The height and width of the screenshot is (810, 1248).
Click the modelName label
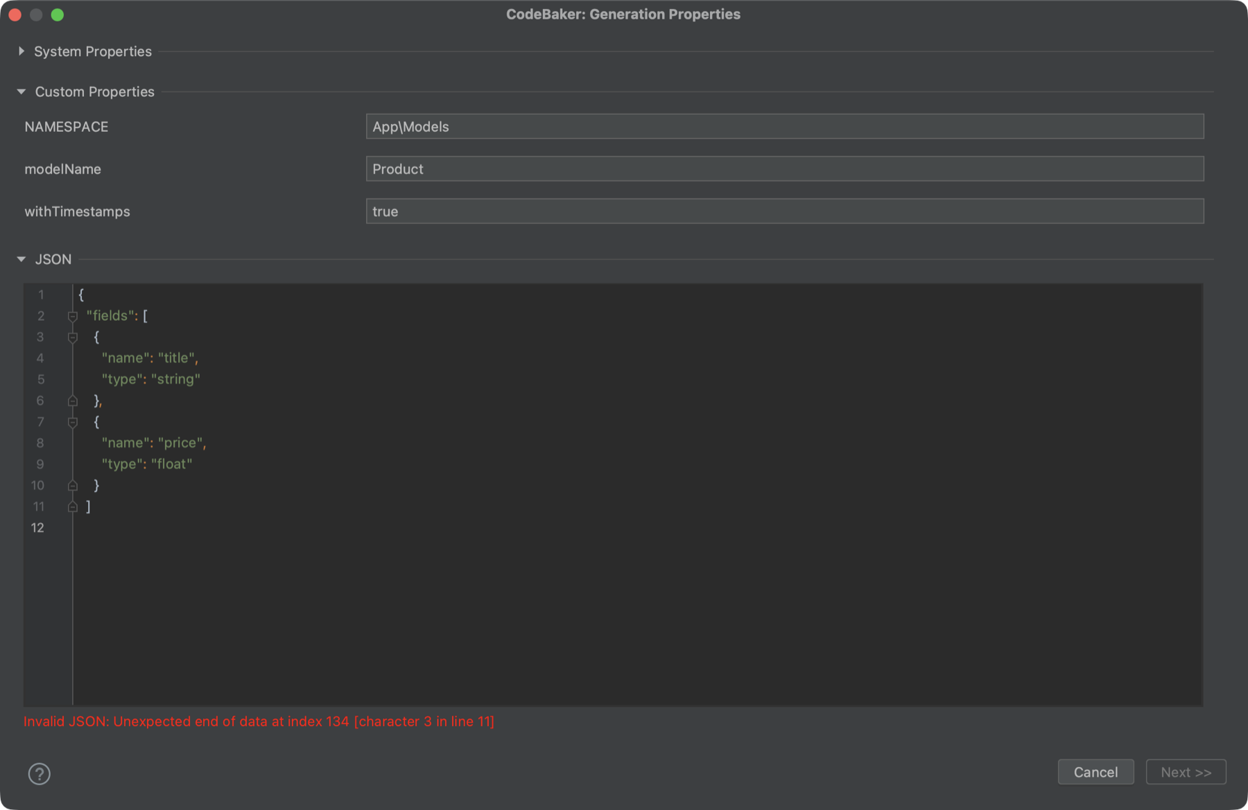pyautogui.click(x=63, y=169)
